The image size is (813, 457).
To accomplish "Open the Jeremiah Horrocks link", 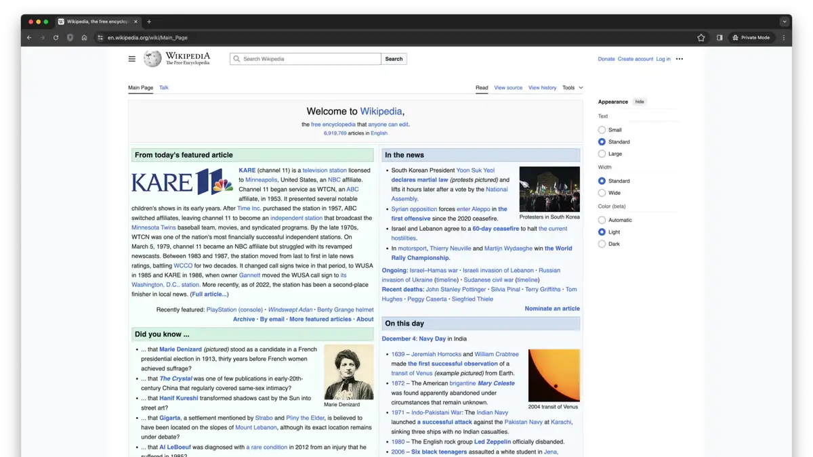I will coord(435,354).
